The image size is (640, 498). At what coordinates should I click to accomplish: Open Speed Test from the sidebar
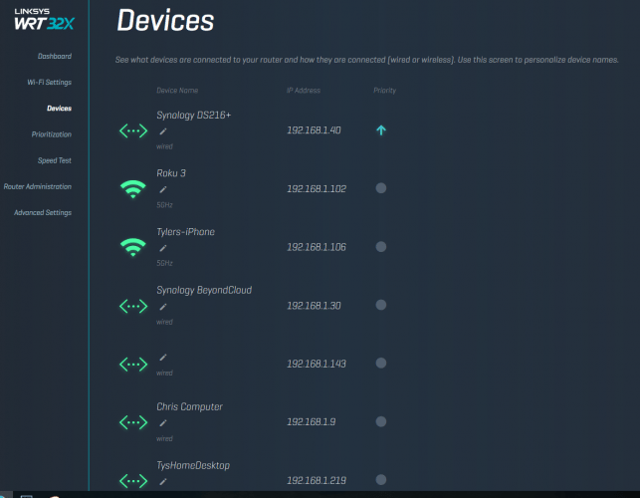(54, 159)
